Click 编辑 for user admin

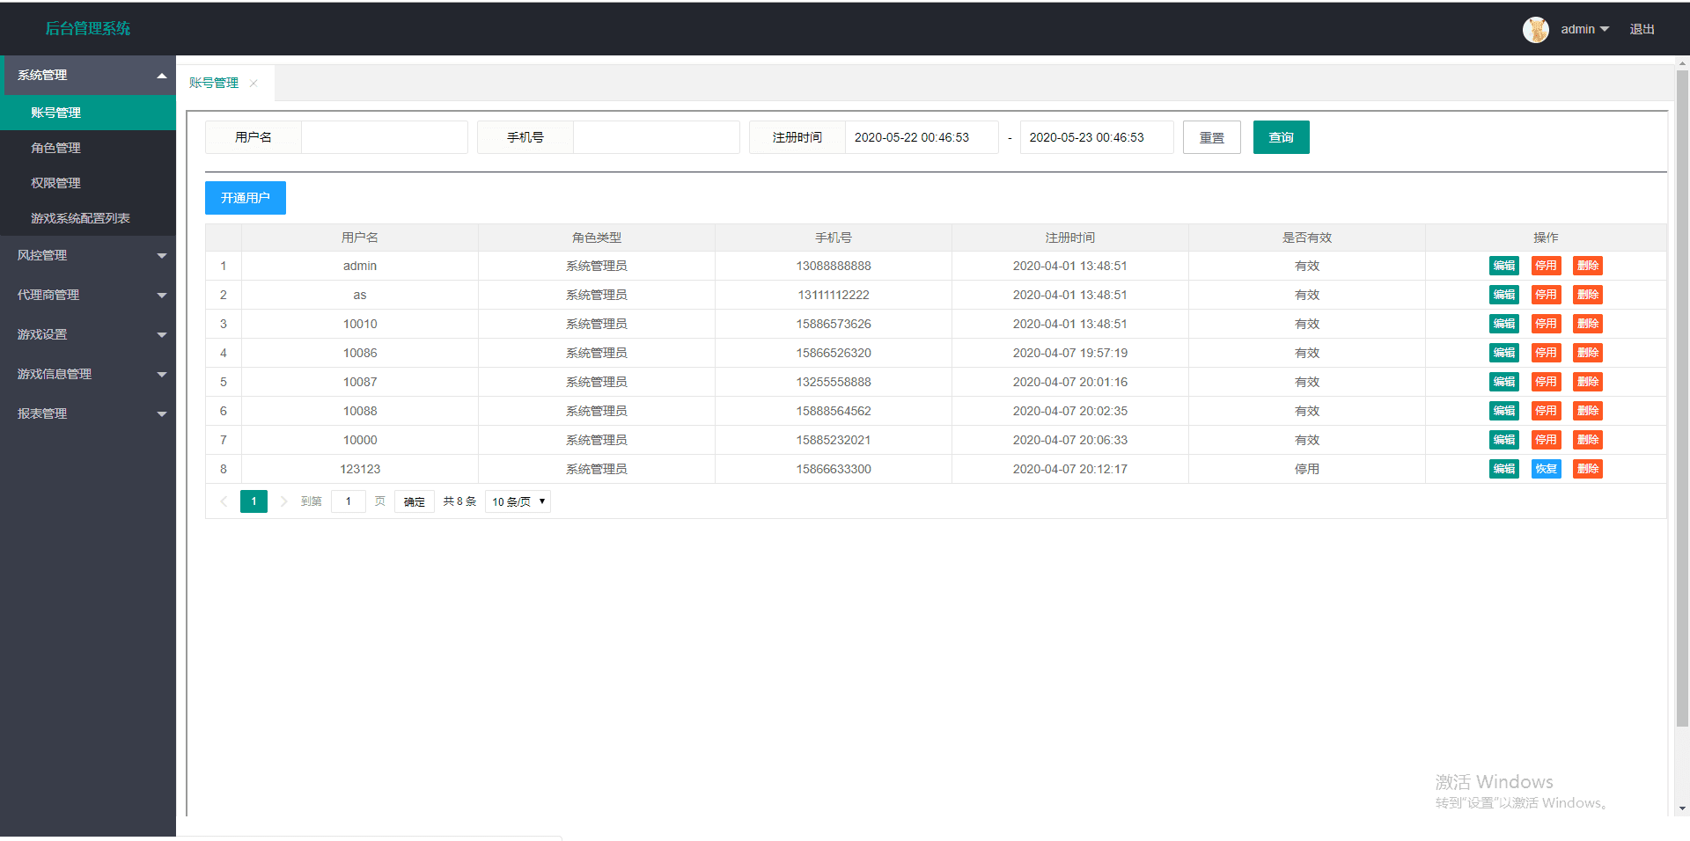pyautogui.click(x=1503, y=266)
